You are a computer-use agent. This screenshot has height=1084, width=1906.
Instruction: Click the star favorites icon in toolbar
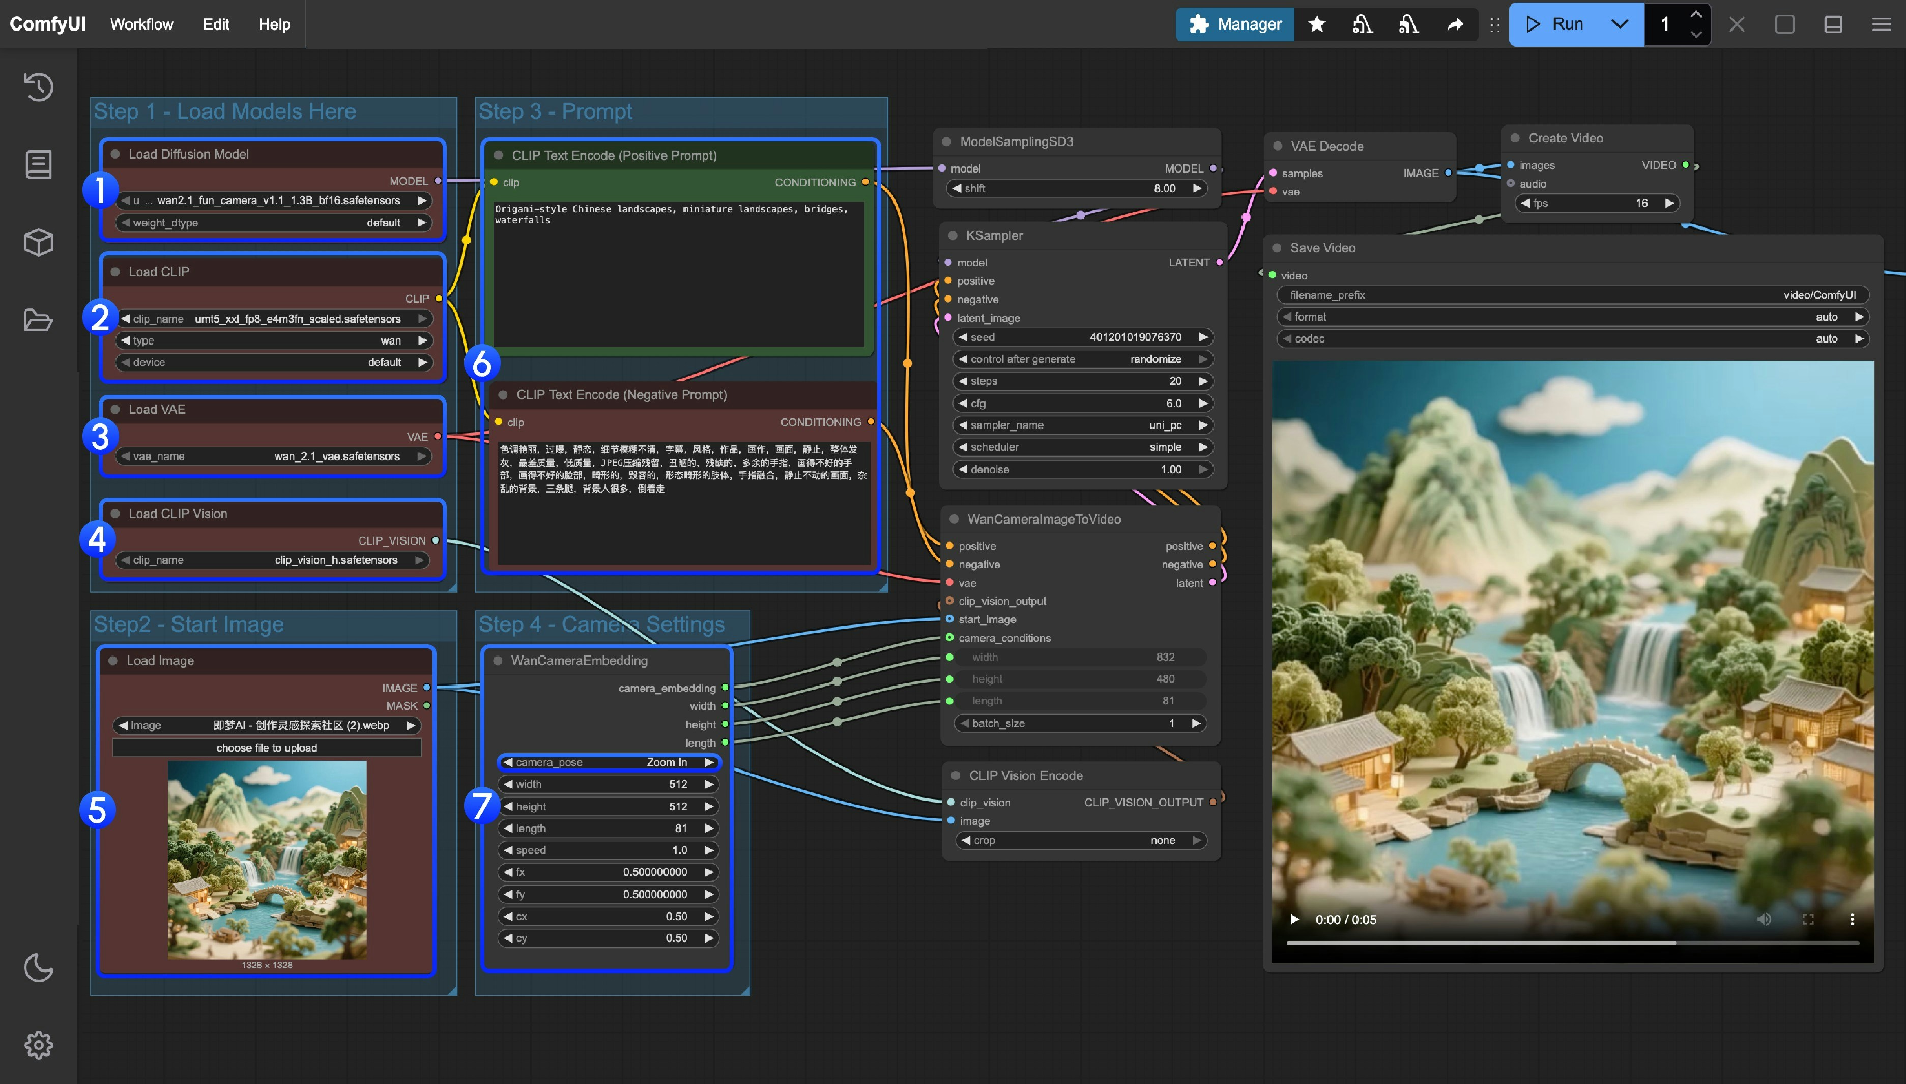pos(1317,24)
